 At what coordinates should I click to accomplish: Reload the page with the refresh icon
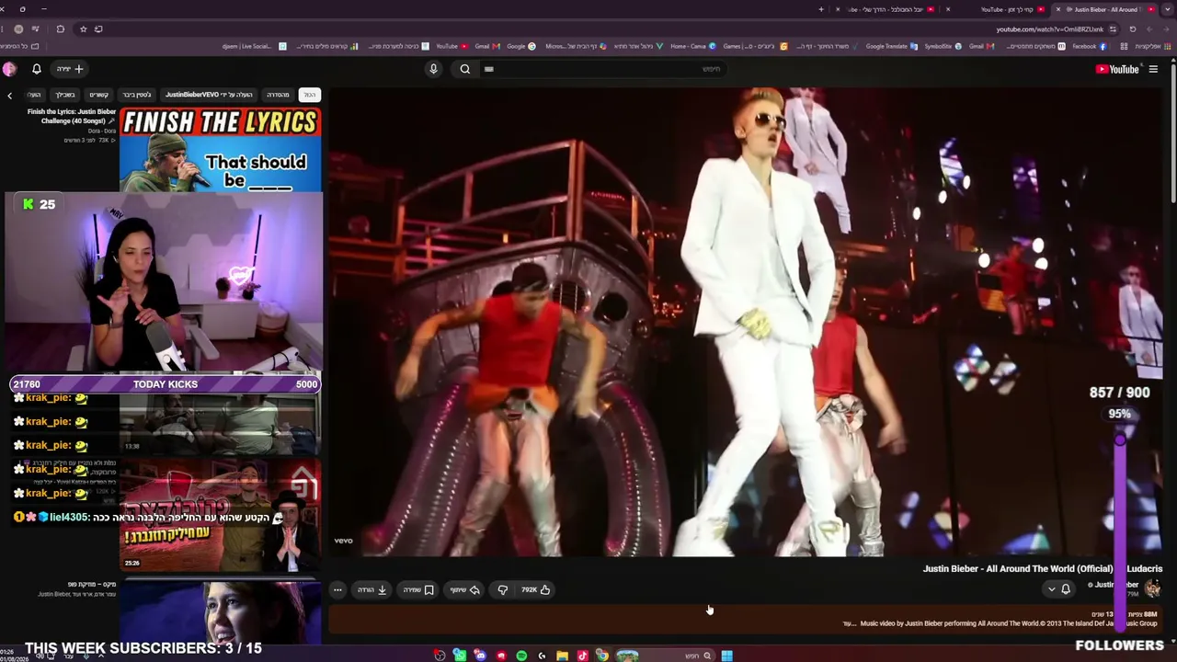[x=1133, y=29]
